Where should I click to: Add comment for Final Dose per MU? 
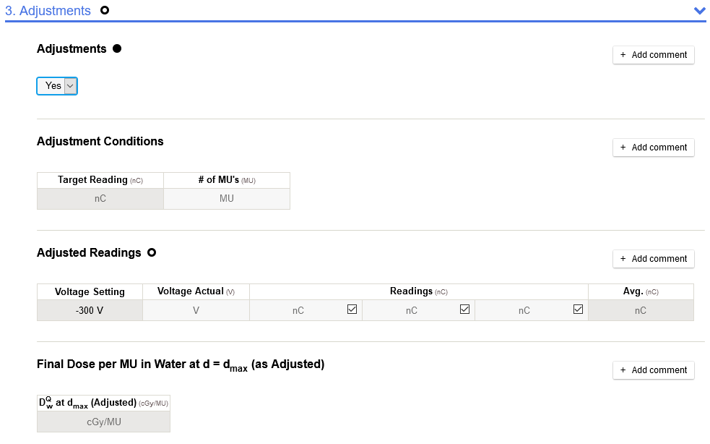point(653,370)
